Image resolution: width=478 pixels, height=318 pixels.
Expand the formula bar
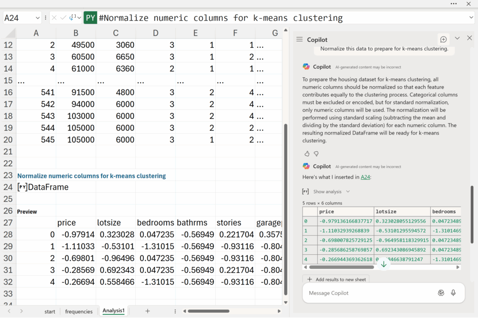point(471,18)
